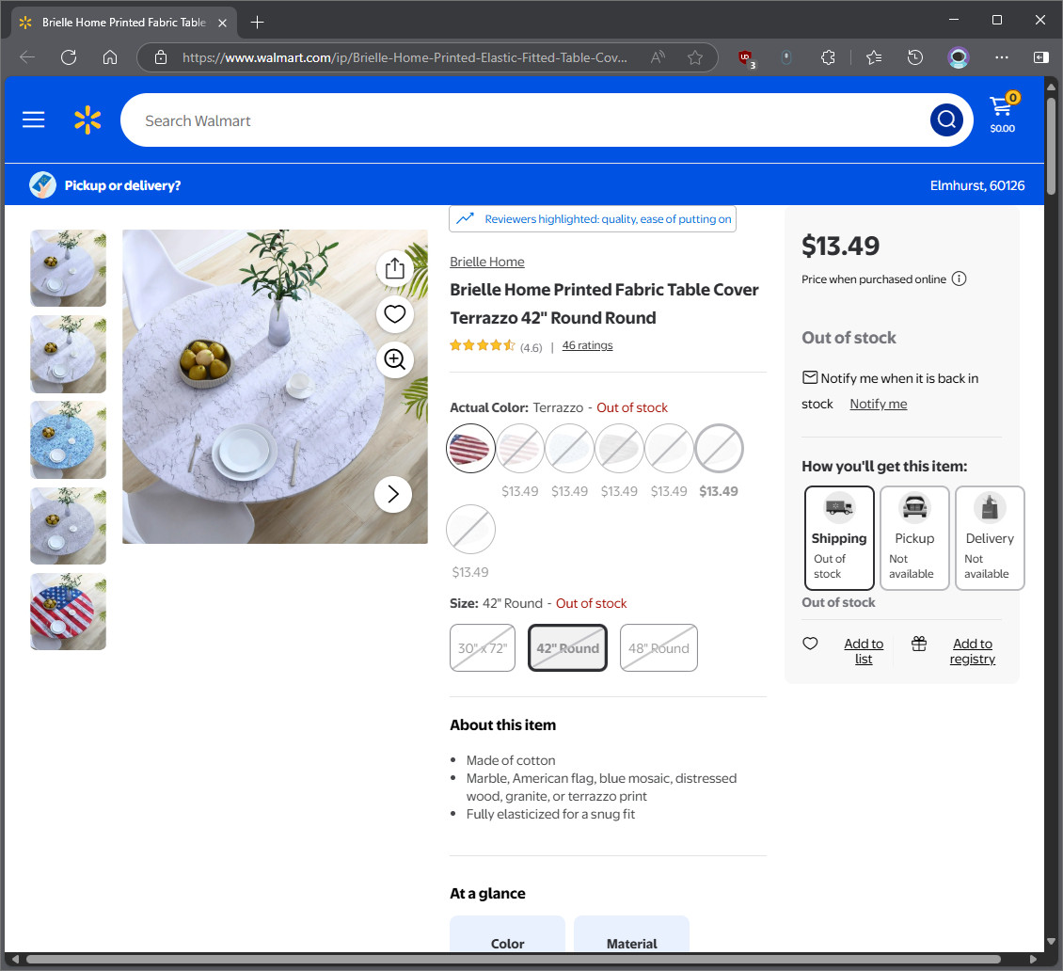Screen dimensions: 1063x971
Task: Open the Reviewers highlighted summary button
Action: (593, 218)
